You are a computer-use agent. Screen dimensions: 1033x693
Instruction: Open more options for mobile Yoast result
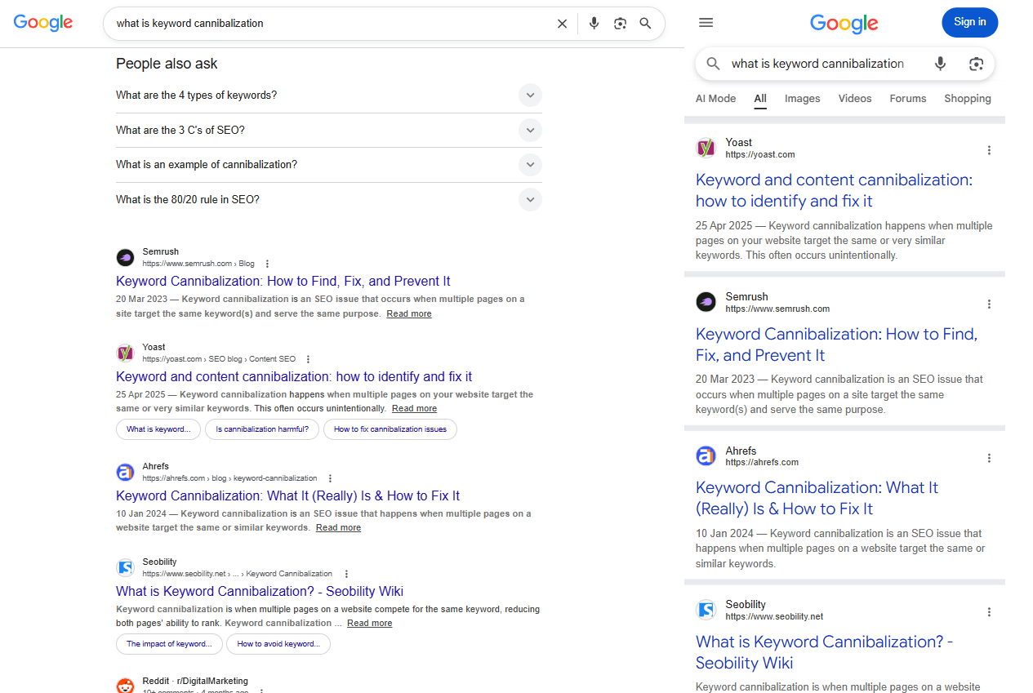click(989, 150)
